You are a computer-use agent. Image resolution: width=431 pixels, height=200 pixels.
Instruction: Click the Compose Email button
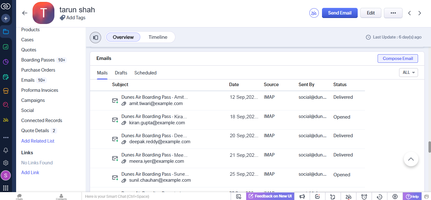click(x=398, y=58)
